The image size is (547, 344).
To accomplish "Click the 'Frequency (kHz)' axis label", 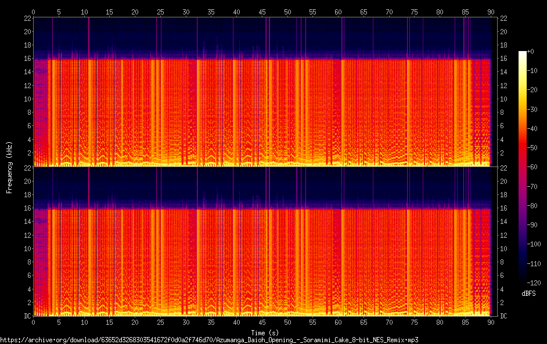I will click(x=9, y=167).
